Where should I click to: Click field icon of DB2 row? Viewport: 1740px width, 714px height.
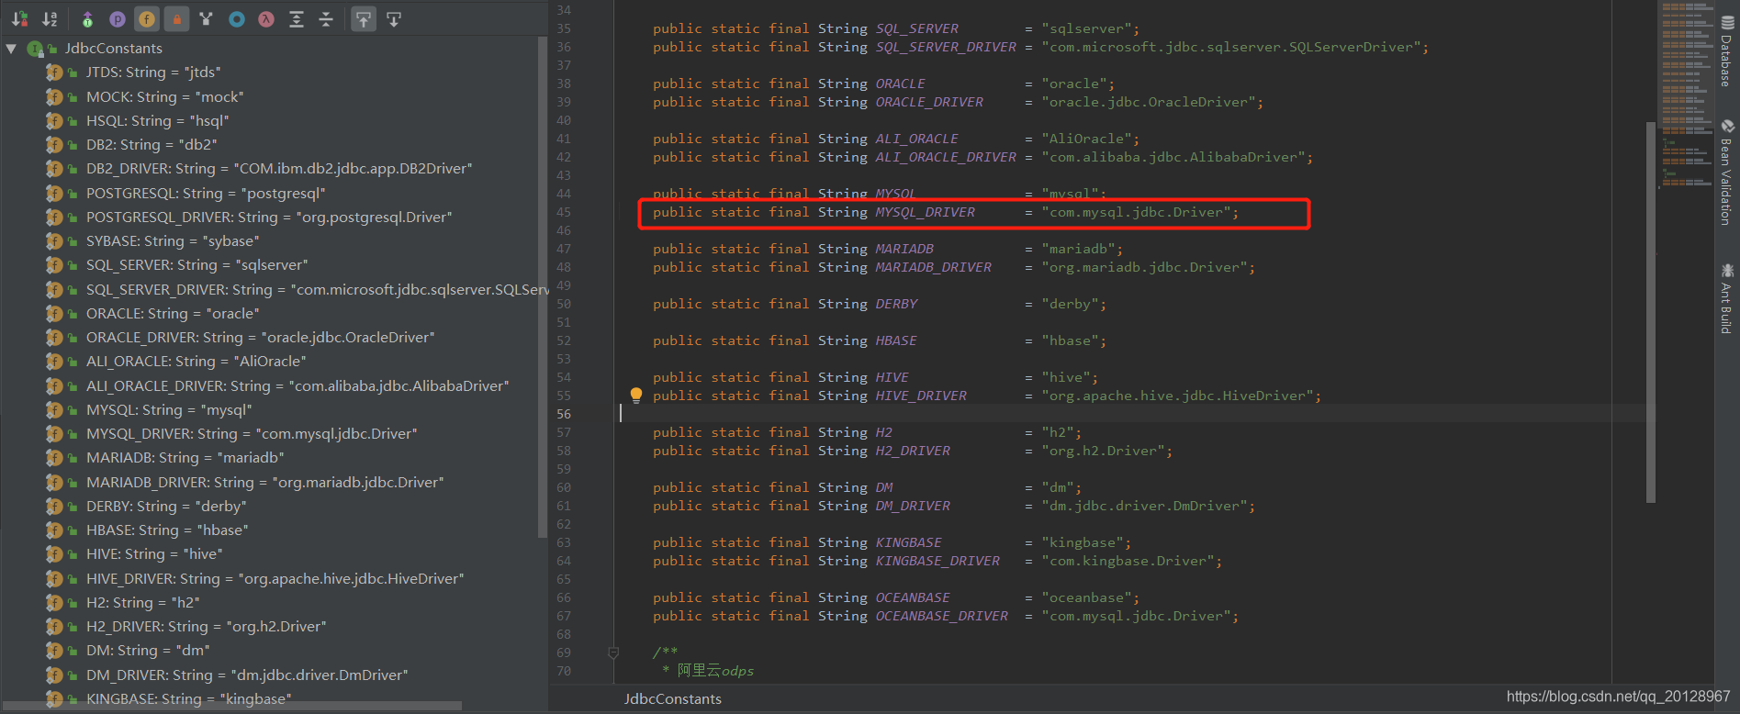pyautogui.click(x=54, y=145)
